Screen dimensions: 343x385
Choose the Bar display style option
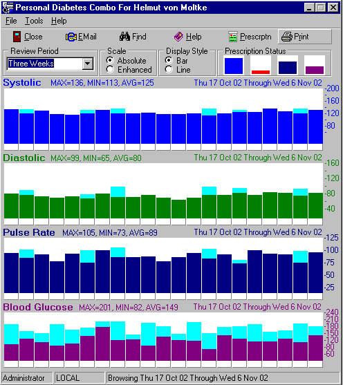(169, 60)
